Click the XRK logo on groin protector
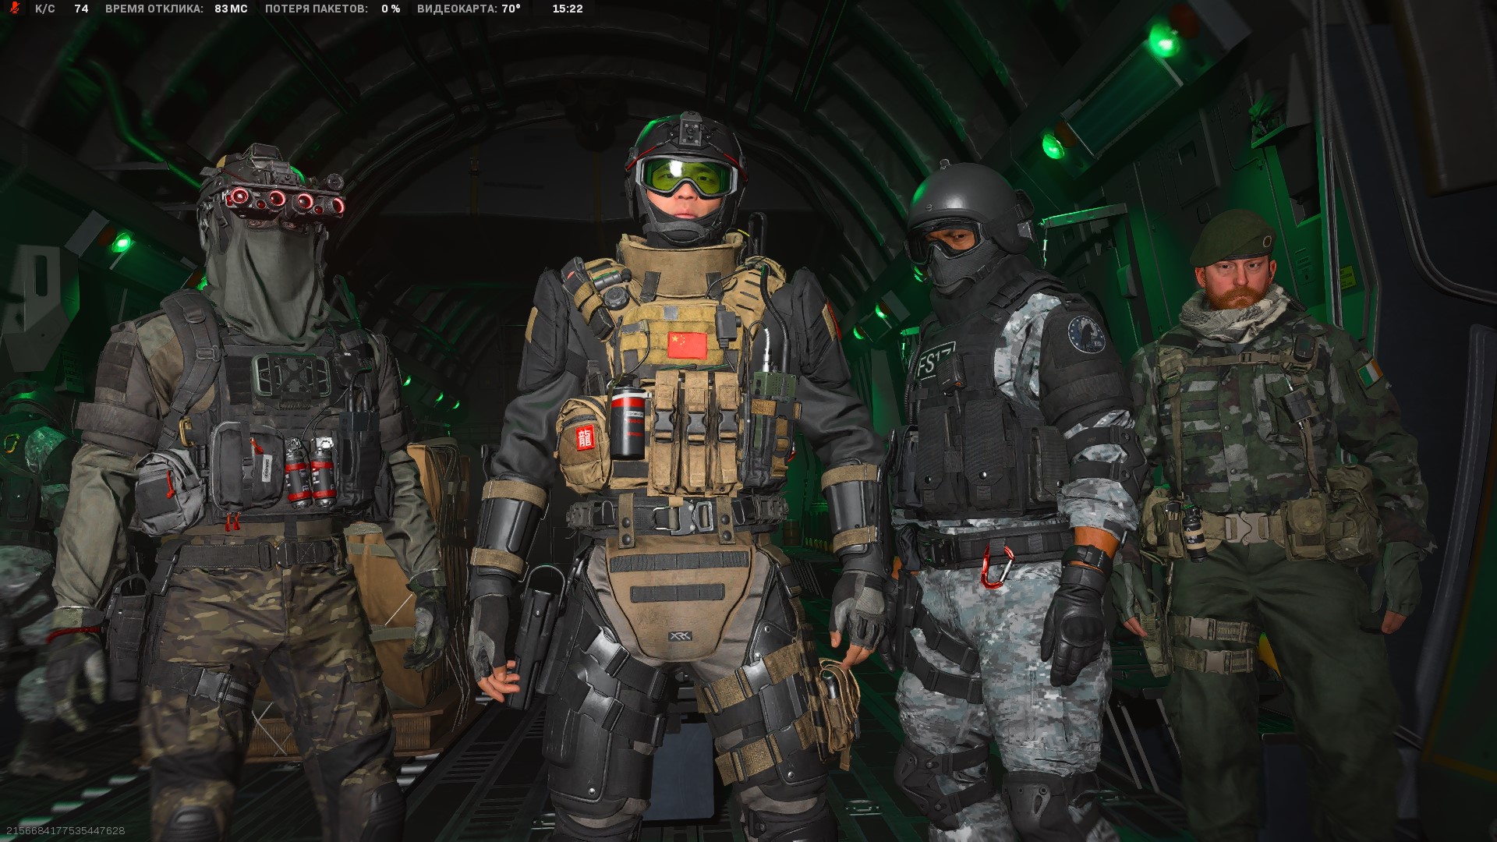The width and height of the screenshot is (1497, 842). pos(678,637)
